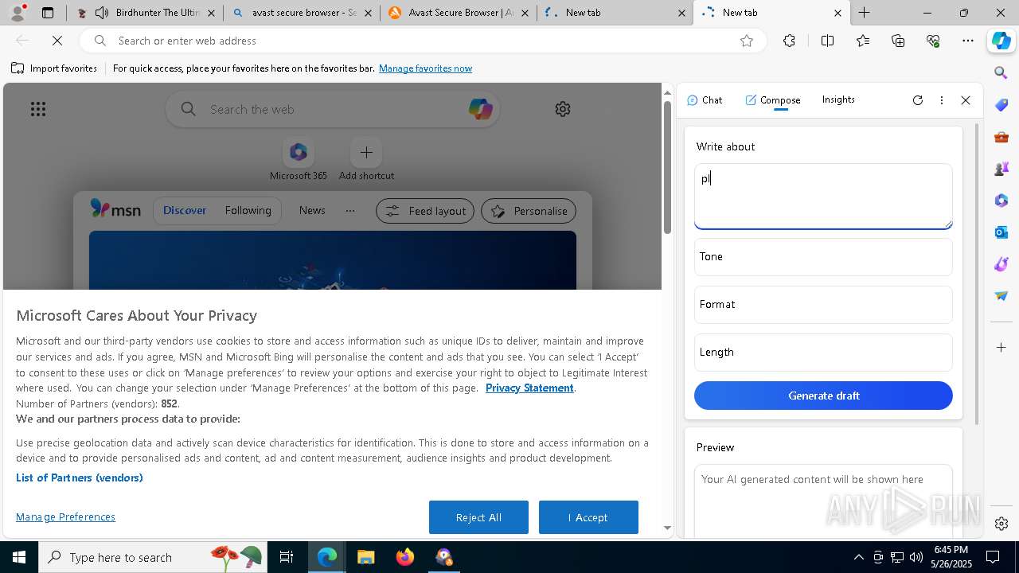This screenshot has height=573, width=1019.
Task: Close the Copilot pane
Action: point(966,100)
